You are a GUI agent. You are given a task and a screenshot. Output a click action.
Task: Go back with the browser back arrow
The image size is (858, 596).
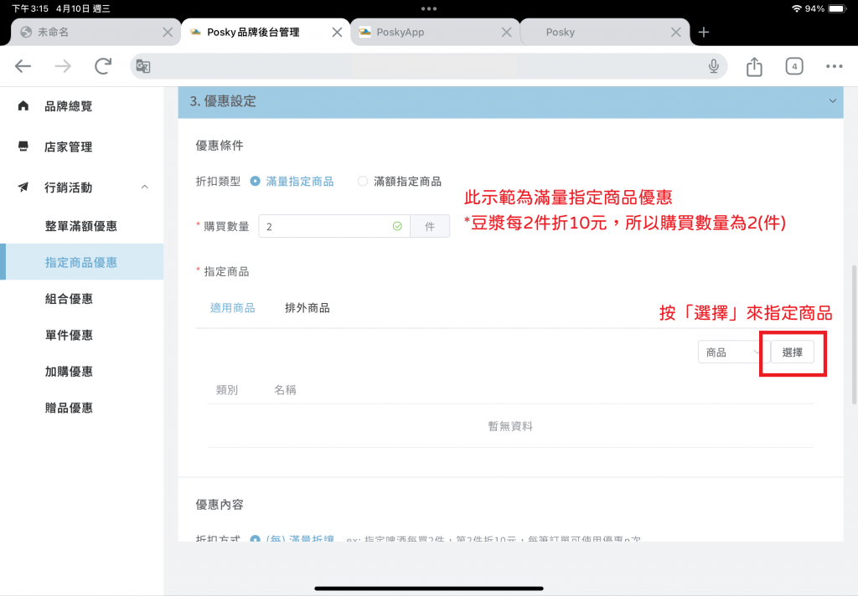point(23,66)
